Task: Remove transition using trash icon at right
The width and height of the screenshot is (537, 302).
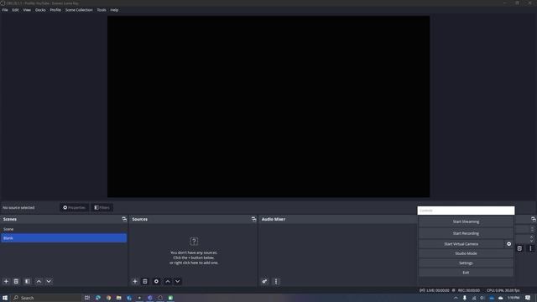Action: click(519, 248)
